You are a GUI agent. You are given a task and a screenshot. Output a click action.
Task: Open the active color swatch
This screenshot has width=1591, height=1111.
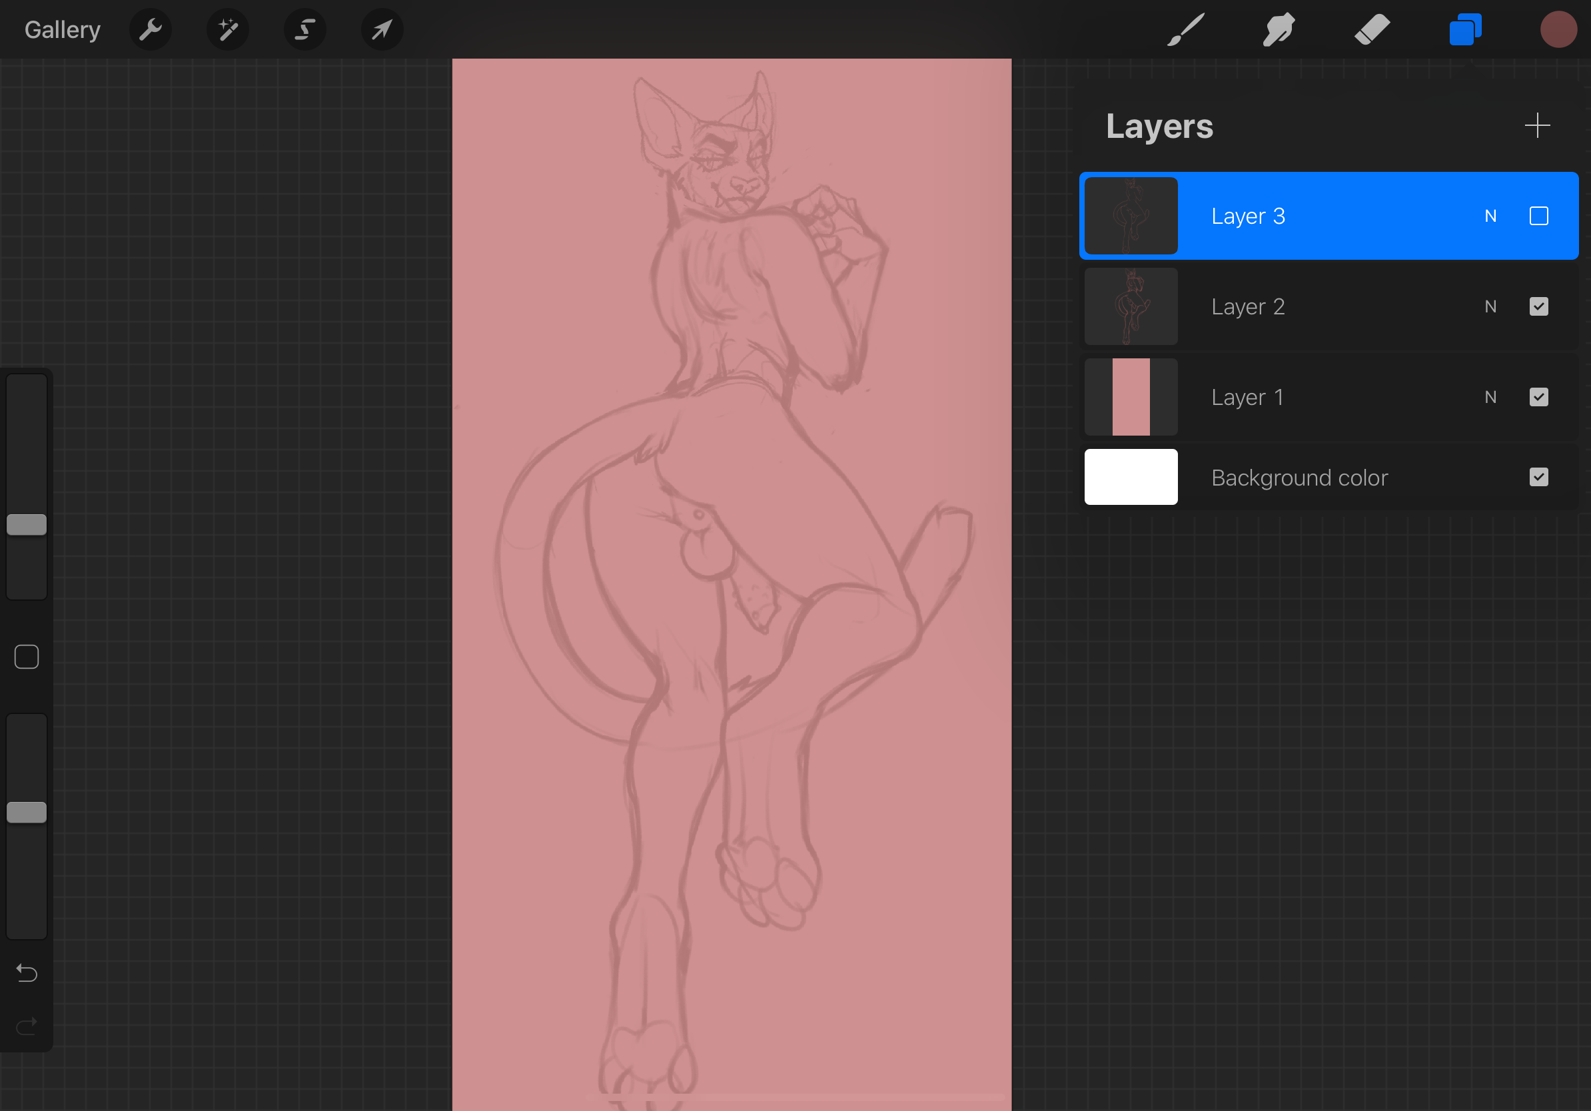1558,30
